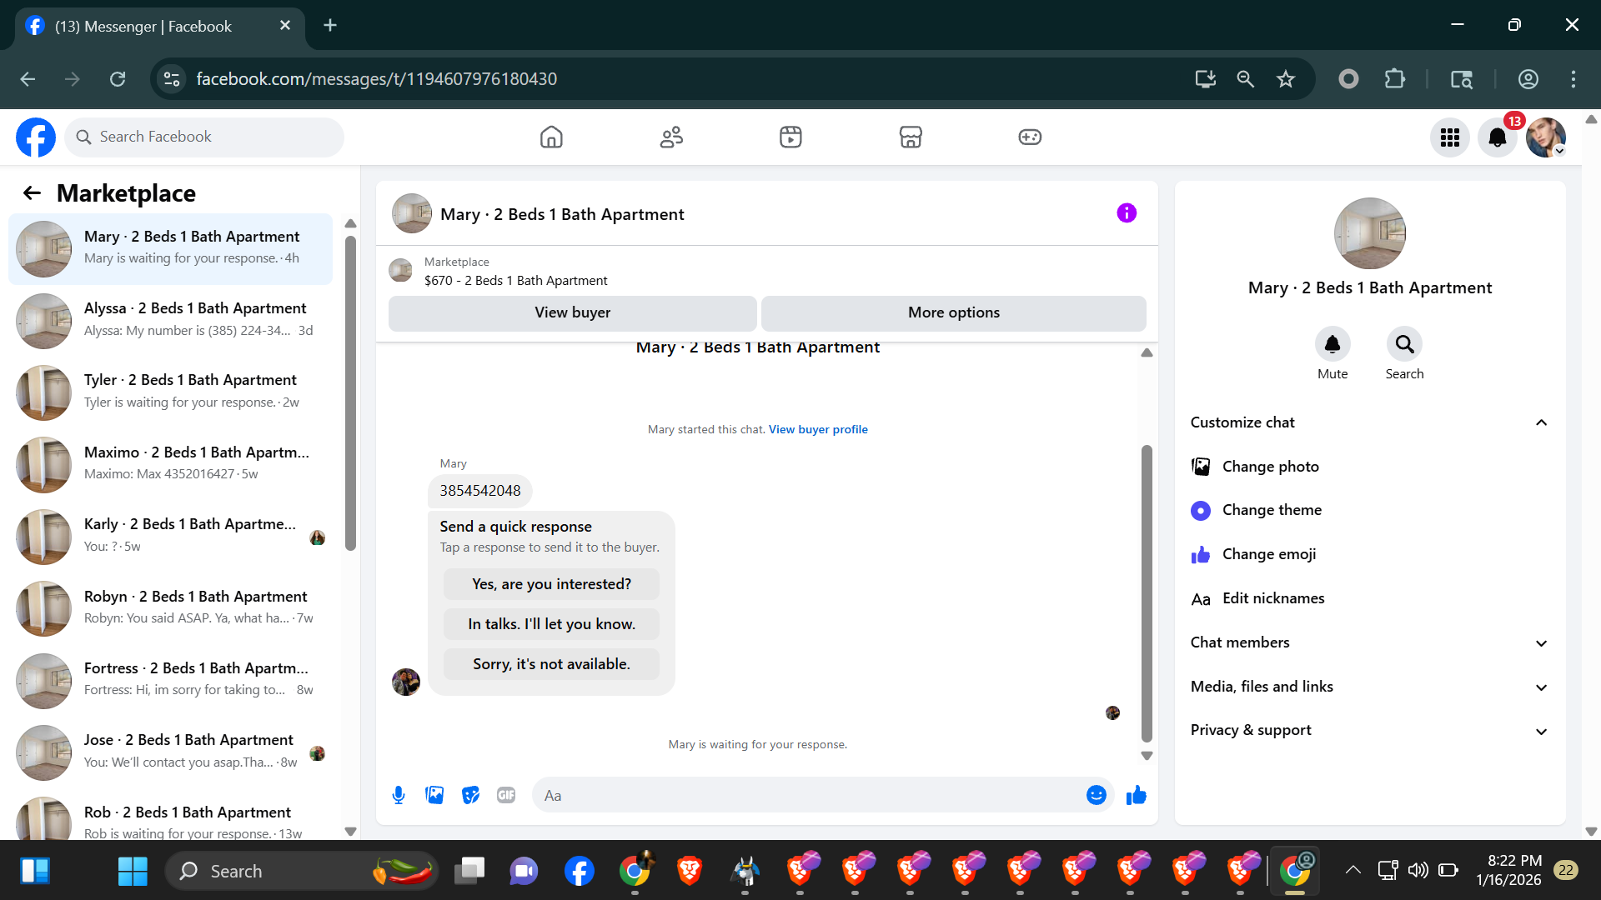Open the sticker picker icon
The width and height of the screenshot is (1601, 900).
coord(470,795)
